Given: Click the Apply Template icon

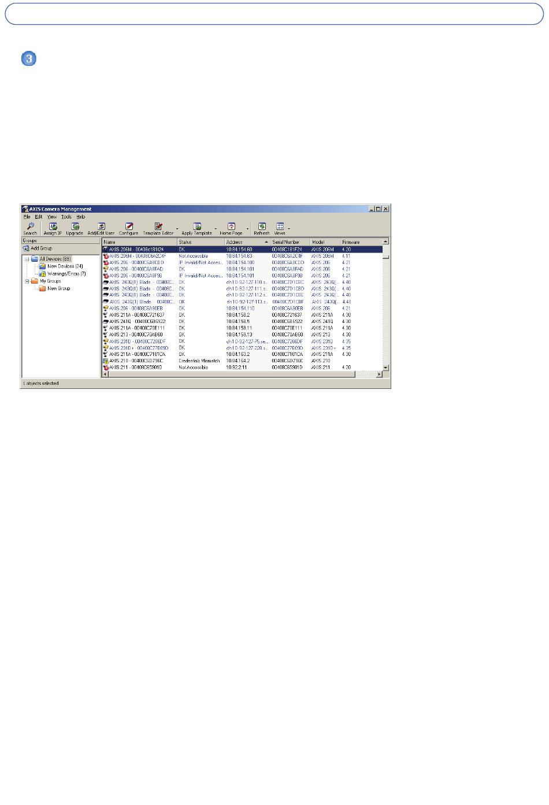Looking at the screenshot, I should pos(196,229).
